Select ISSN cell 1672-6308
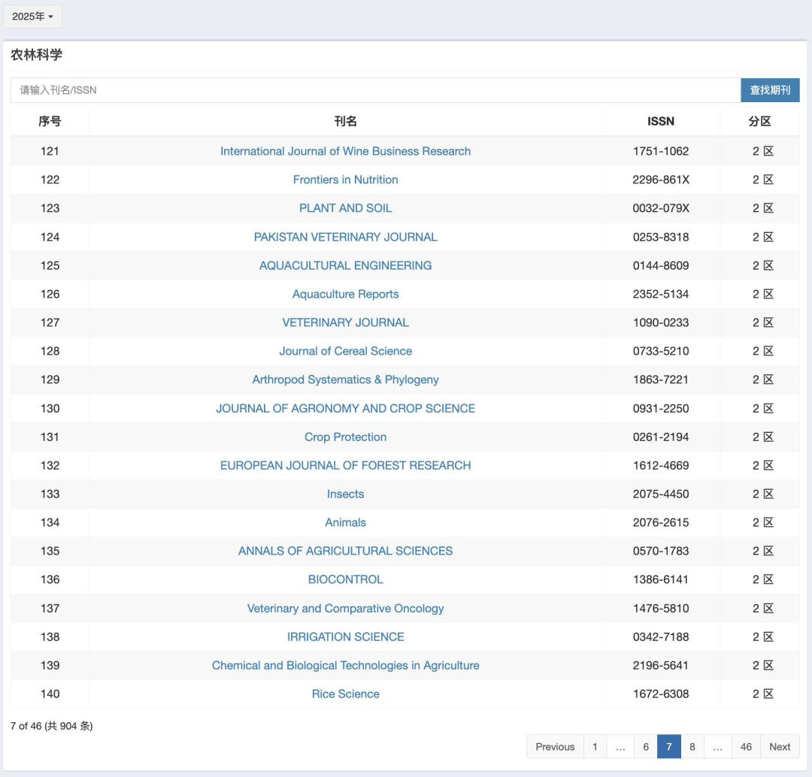812x777 pixels. [x=661, y=694]
